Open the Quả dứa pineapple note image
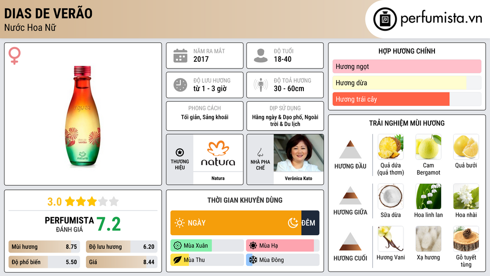490x276 pixels. pos(390,147)
